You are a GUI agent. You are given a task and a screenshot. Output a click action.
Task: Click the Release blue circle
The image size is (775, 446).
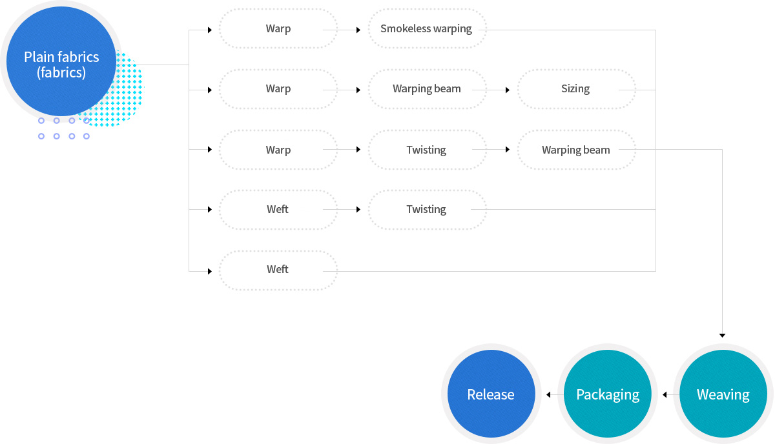coord(491,394)
